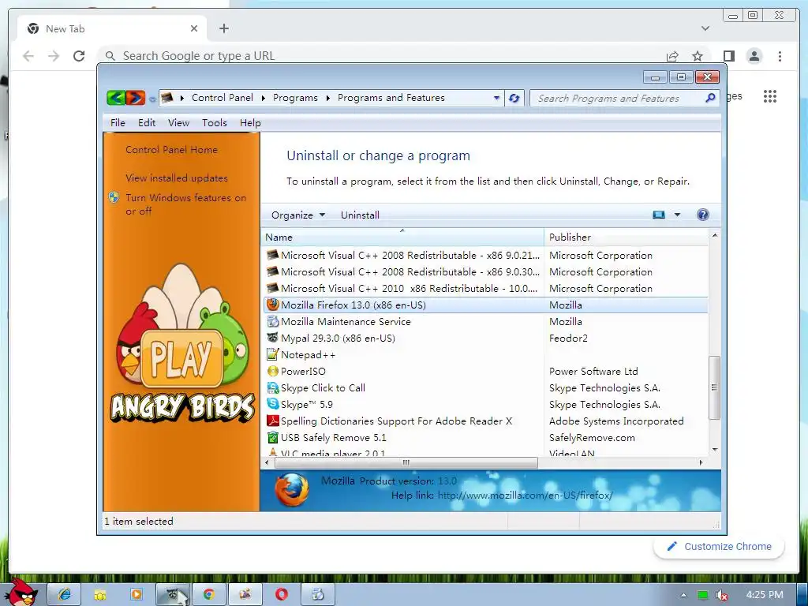Image resolution: width=808 pixels, height=606 pixels.
Task: Click Turn Windows features on or off
Action: (185, 204)
